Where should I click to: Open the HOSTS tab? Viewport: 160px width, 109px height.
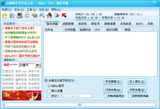pyautogui.click(x=139, y=24)
